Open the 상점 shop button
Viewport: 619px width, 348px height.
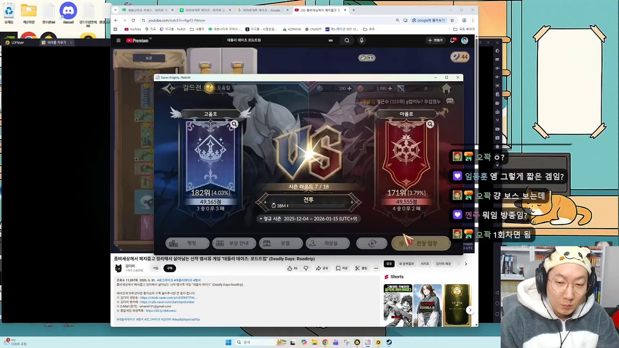(x=281, y=244)
